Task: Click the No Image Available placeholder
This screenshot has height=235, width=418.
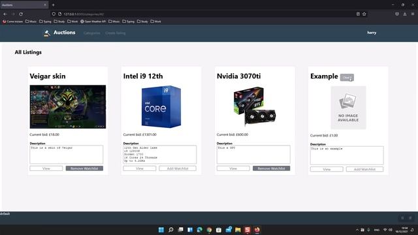Action: point(348,108)
